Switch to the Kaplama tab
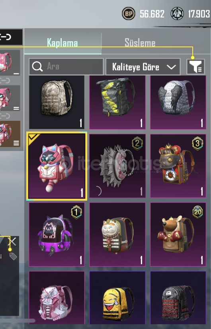 tap(63, 43)
